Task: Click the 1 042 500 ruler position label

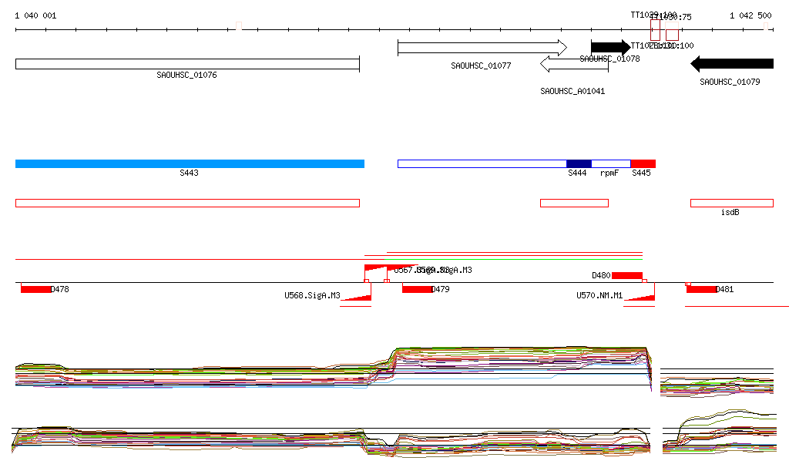Action: click(x=750, y=15)
